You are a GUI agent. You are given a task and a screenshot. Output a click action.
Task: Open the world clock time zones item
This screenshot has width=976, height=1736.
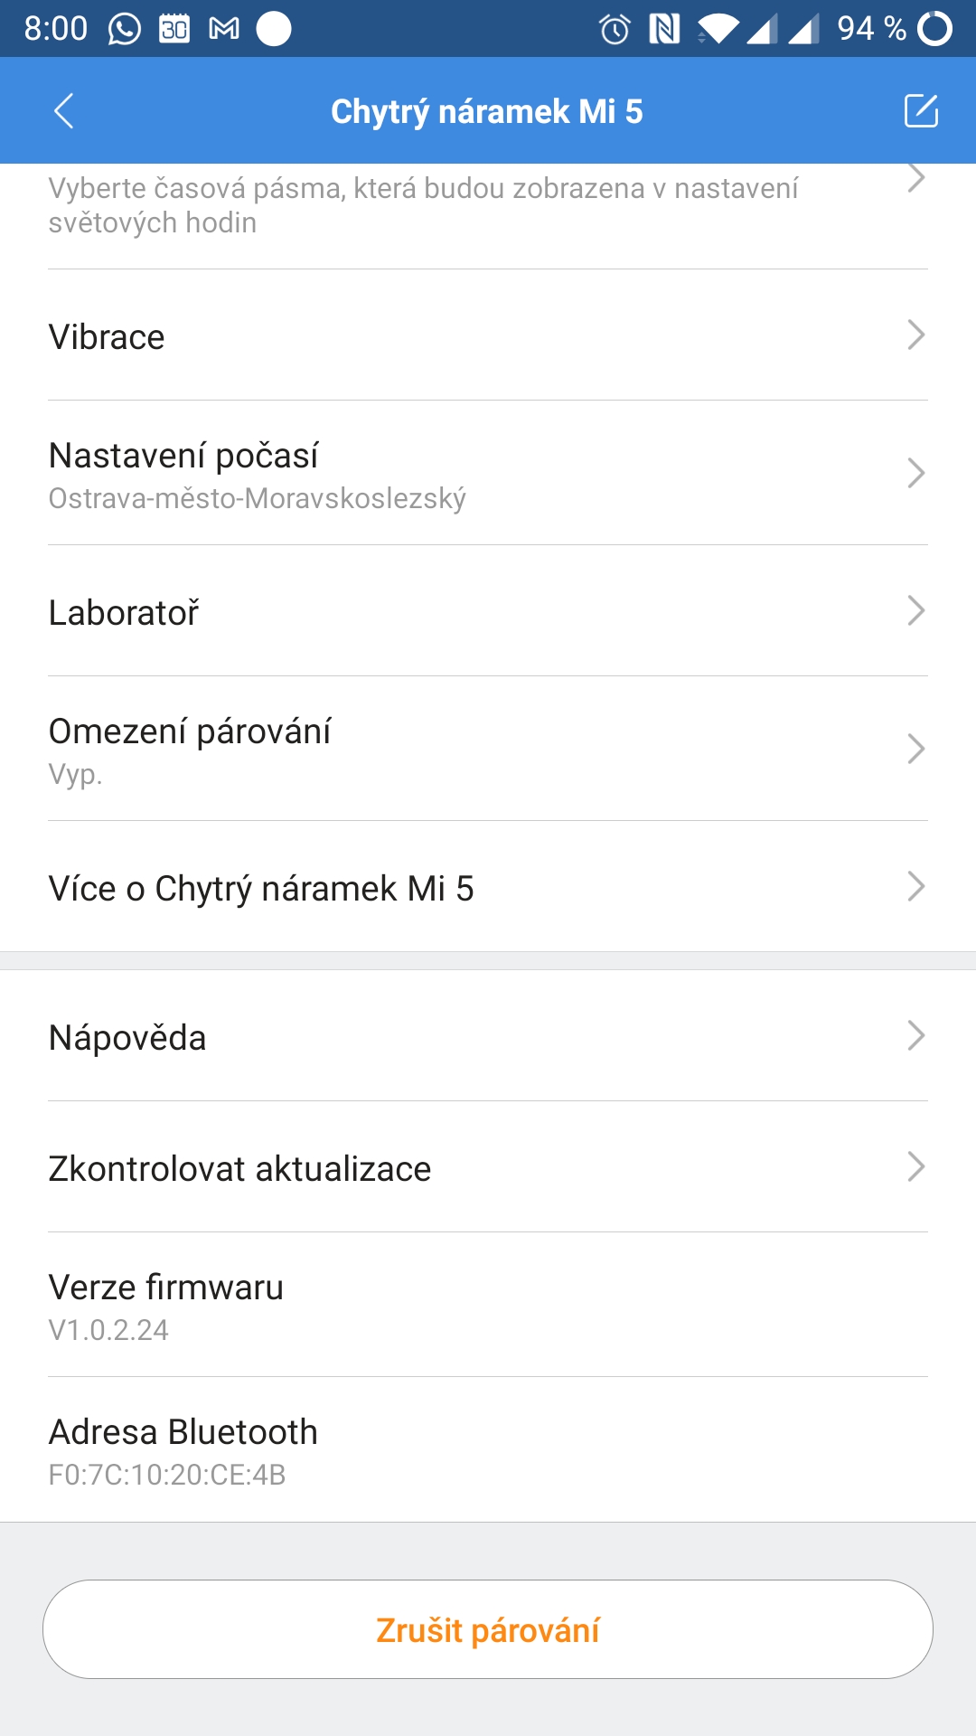pos(488,206)
